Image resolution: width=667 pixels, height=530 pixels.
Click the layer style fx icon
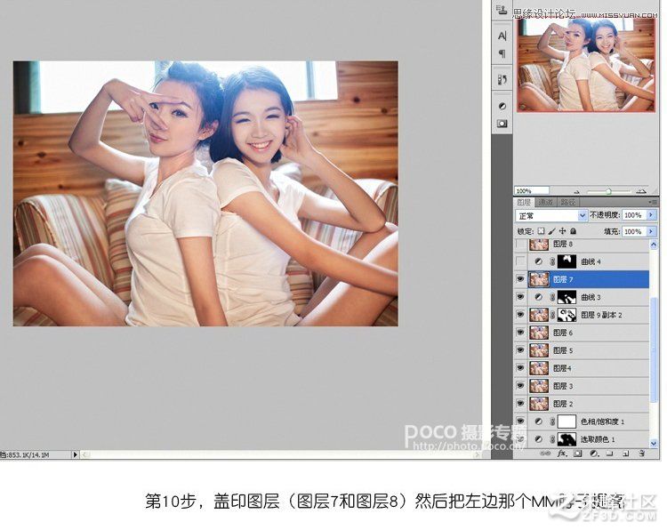[562, 454]
